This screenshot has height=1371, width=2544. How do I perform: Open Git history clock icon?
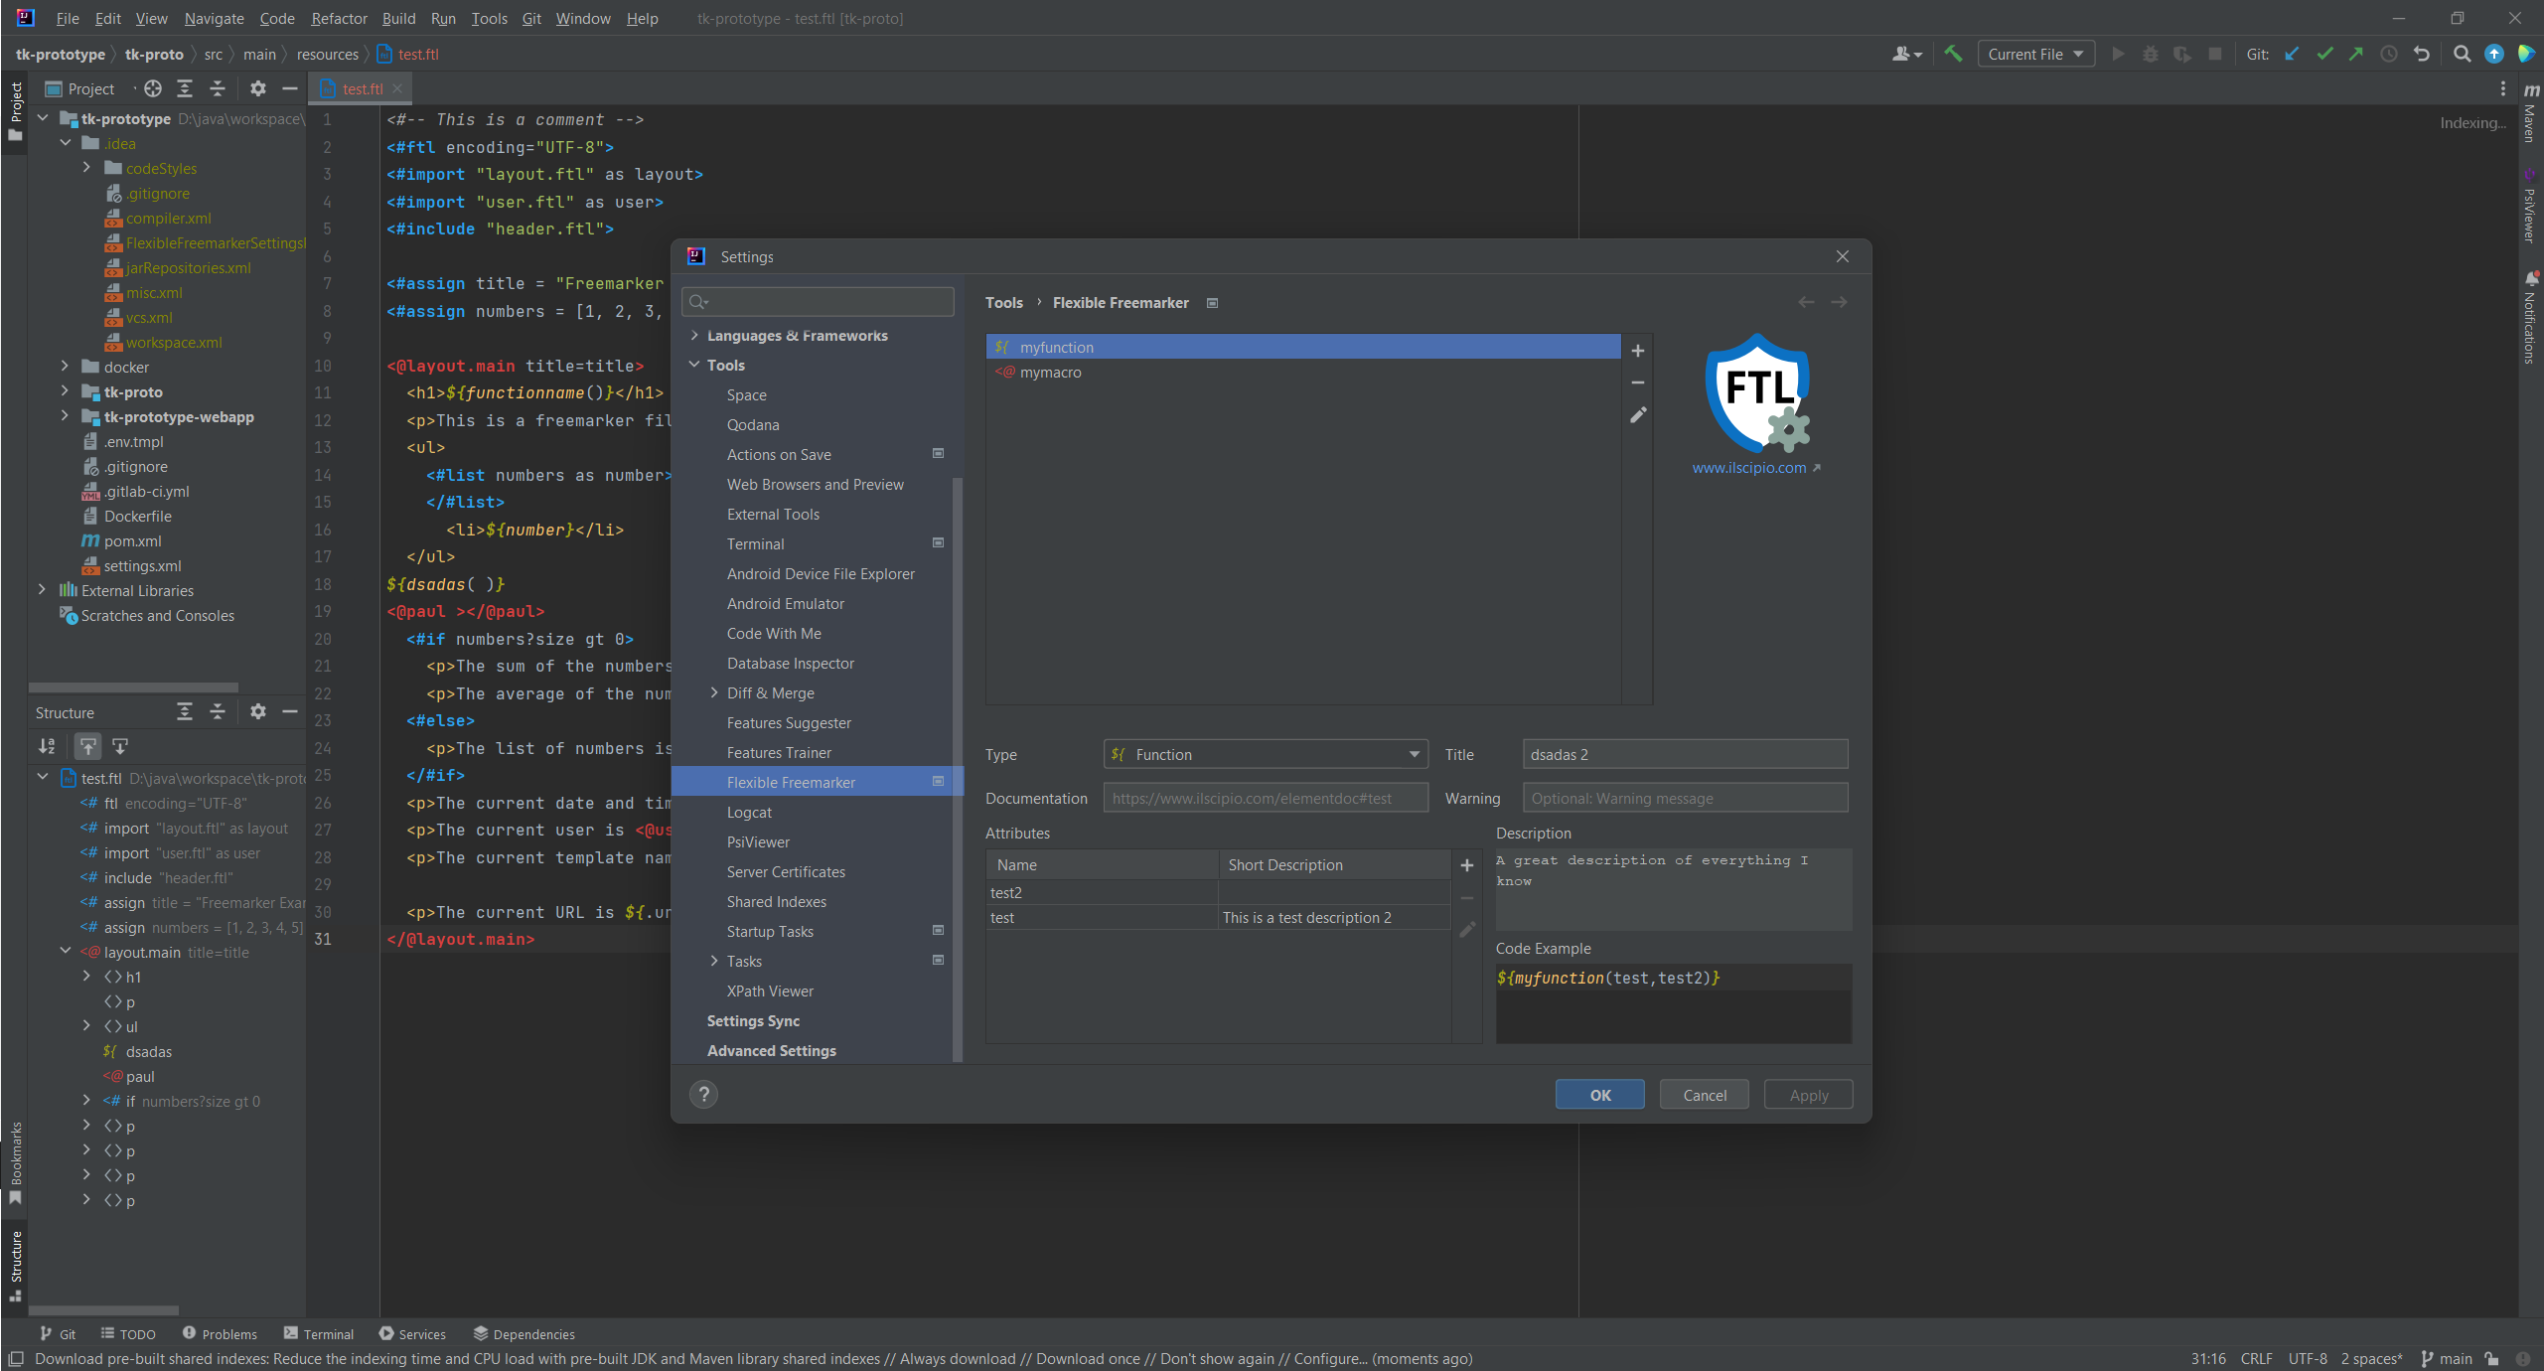pyautogui.click(x=2389, y=54)
